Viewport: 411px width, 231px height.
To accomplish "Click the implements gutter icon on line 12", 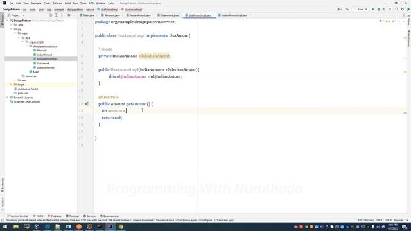I will coord(87,104).
